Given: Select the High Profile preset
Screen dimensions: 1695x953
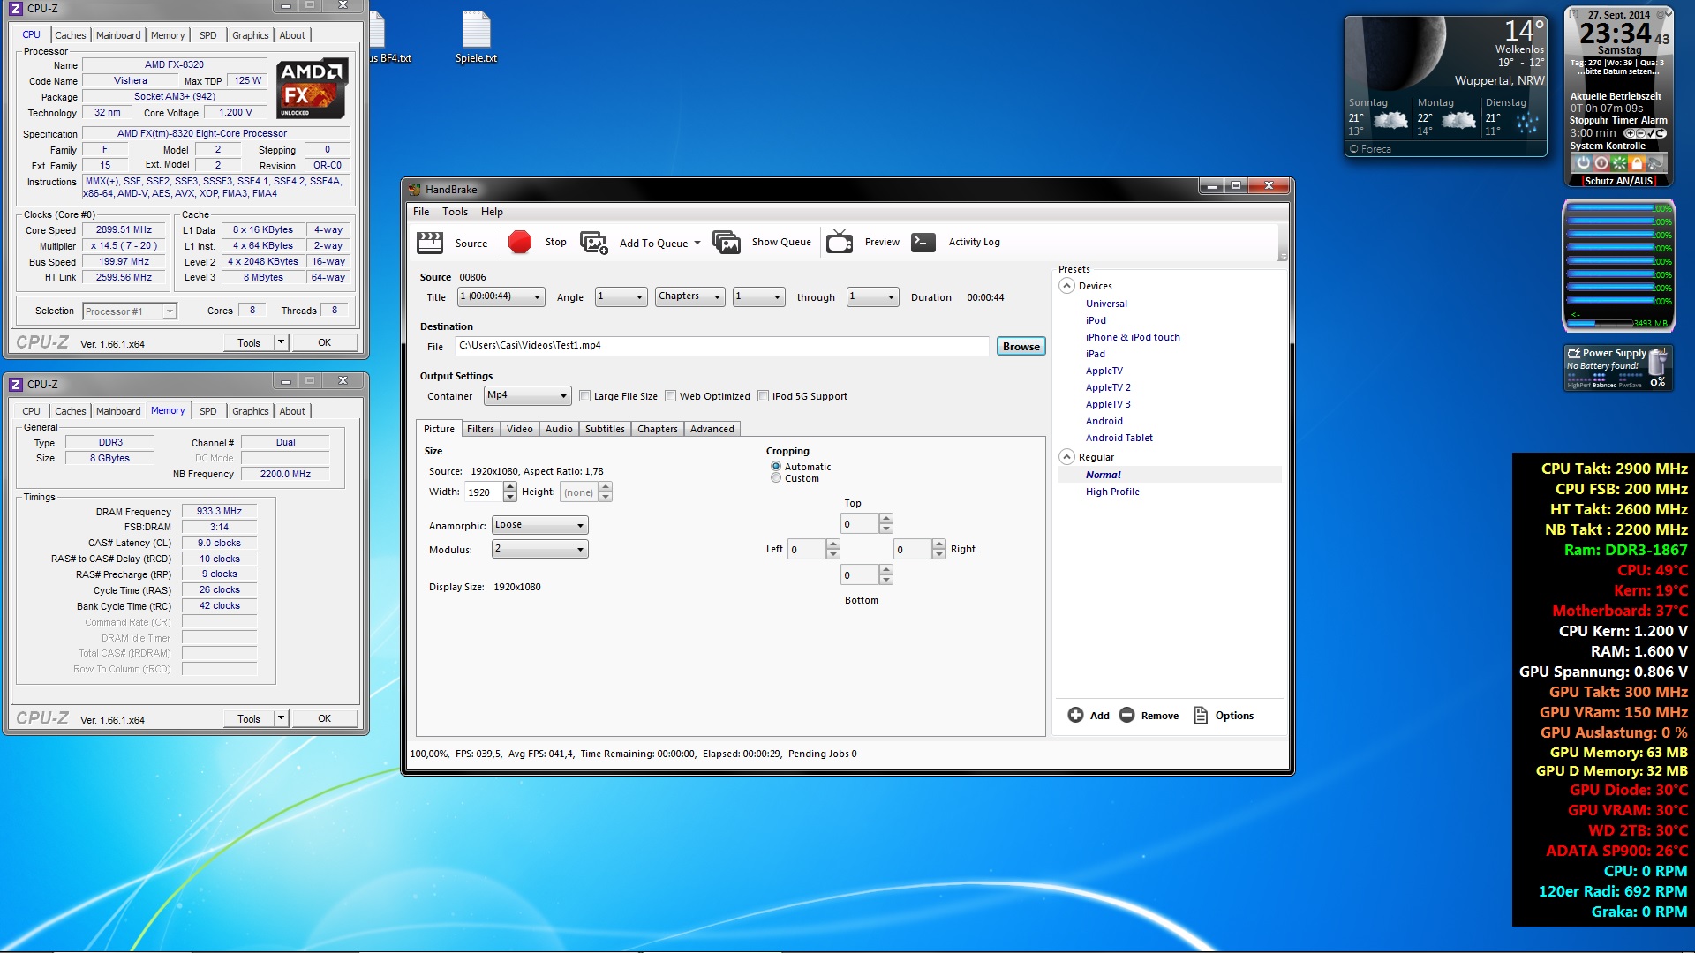Looking at the screenshot, I should (x=1112, y=492).
